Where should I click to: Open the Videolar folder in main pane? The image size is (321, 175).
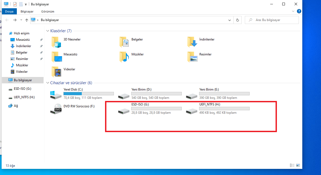point(63,71)
